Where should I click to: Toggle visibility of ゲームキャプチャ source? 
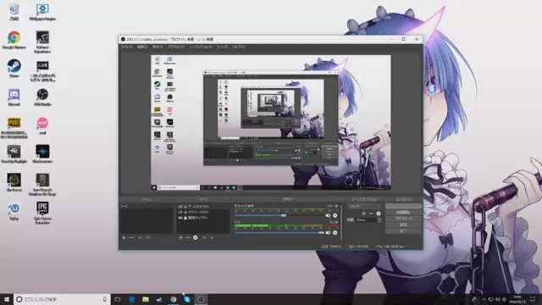[x=180, y=206]
